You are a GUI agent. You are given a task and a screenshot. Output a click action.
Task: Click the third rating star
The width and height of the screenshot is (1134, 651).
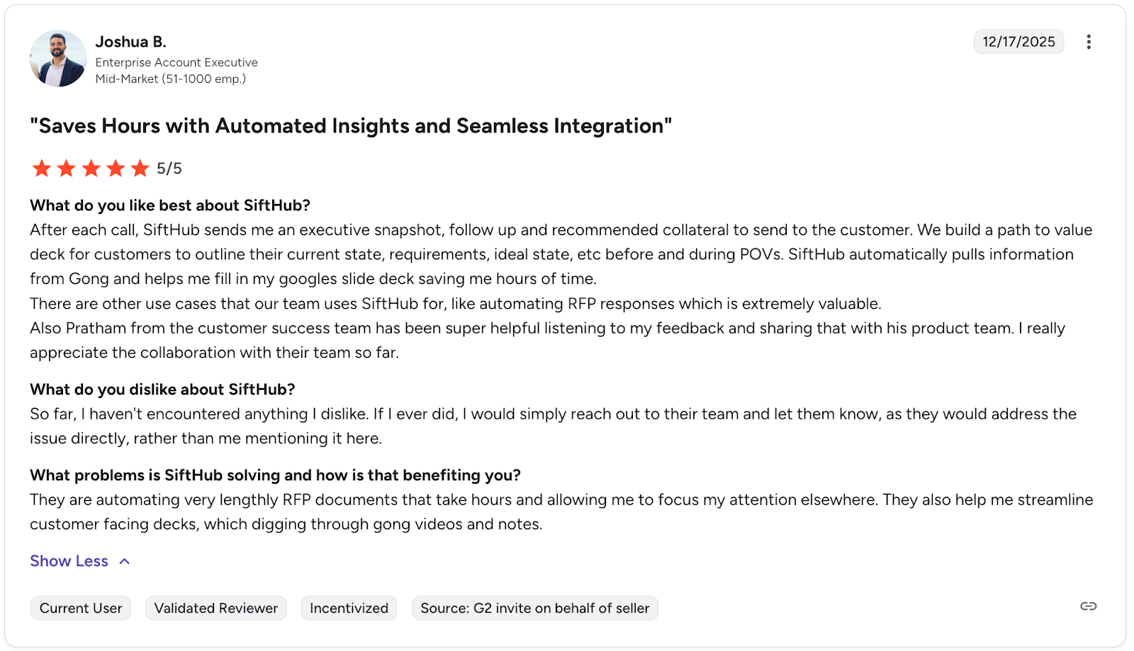click(91, 169)
